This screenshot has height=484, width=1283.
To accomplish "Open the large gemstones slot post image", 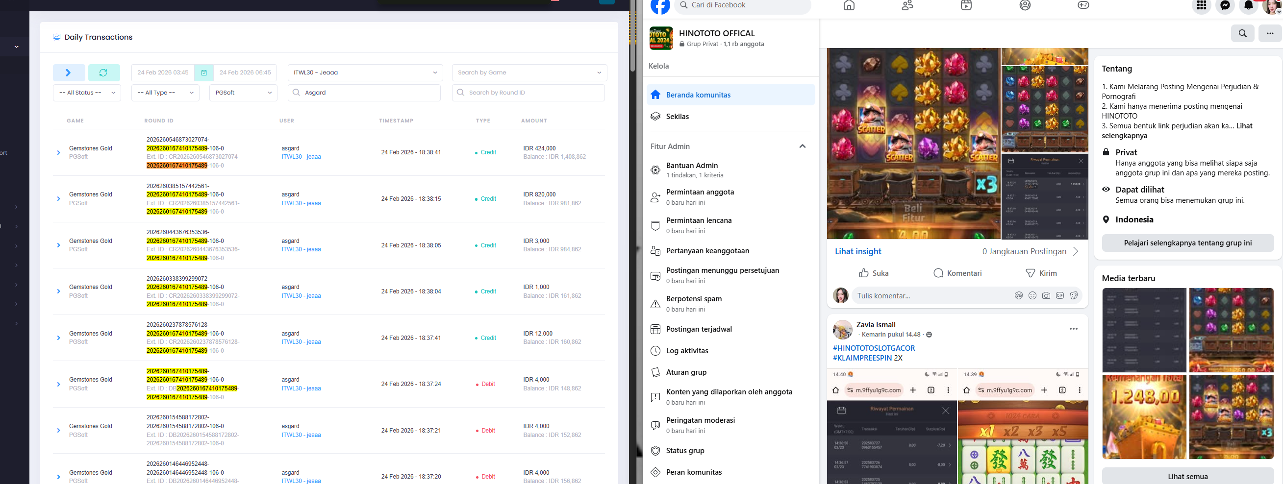I will point(913,144).
